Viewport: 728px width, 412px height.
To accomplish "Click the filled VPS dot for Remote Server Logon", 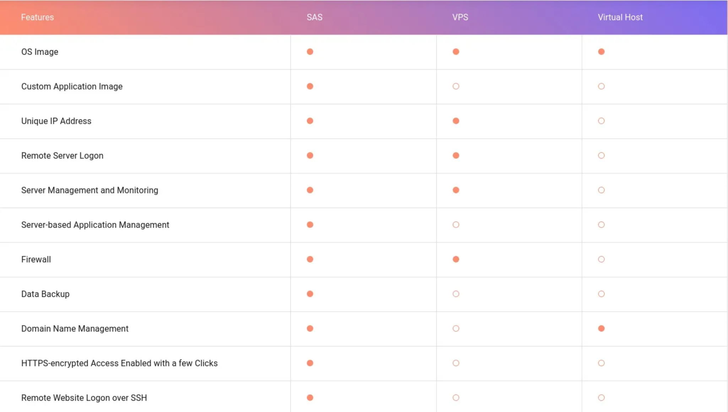I will pyautogui.click(x=456, y=155).
